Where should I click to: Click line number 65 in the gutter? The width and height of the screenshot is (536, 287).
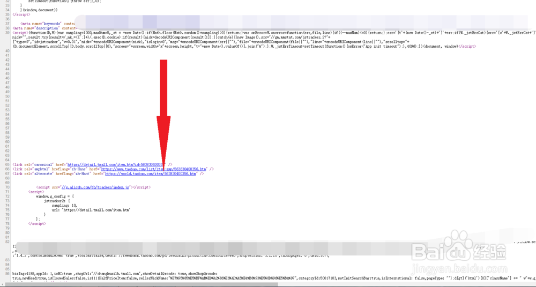coord(8,165)
